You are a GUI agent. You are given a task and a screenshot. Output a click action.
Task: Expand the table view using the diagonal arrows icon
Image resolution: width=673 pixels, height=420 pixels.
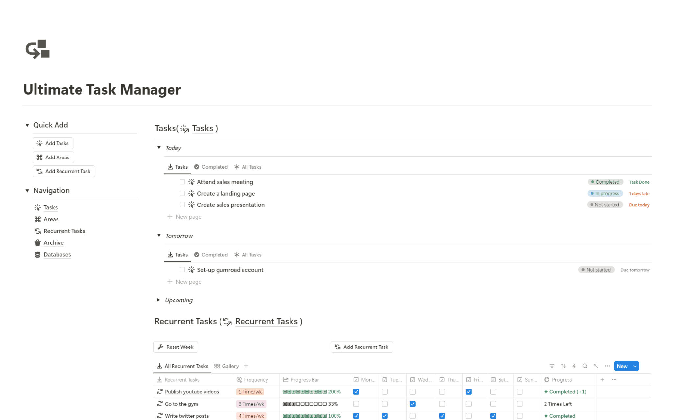point(596,366)
